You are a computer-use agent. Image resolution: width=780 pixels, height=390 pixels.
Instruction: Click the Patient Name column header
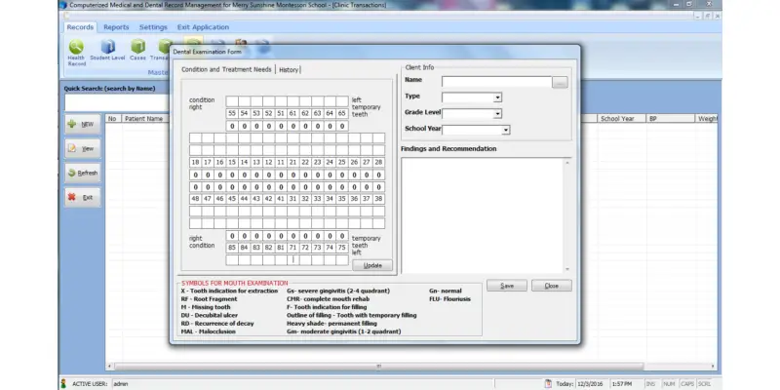pos(145,119)
